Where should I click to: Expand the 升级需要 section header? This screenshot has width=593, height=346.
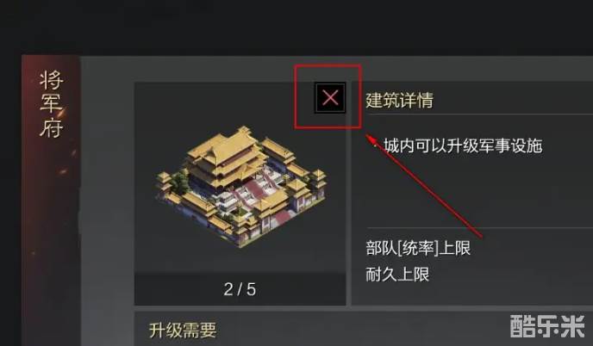pos(183,331)
